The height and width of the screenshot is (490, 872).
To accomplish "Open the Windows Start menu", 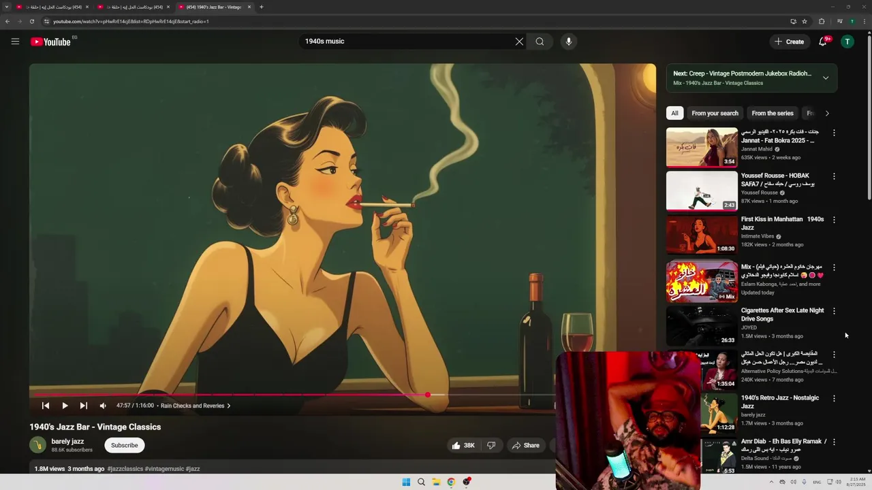I will point(406,482).
